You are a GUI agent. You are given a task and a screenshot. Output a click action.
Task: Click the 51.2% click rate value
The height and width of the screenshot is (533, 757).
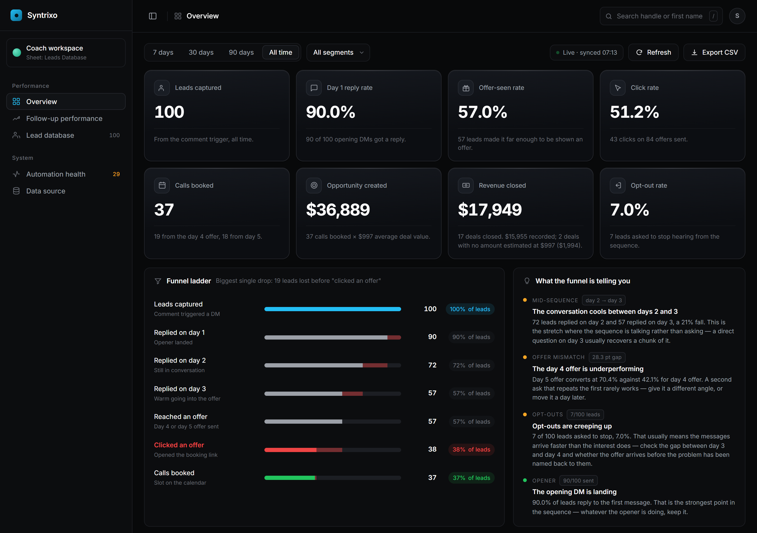(x=634, y=112)
